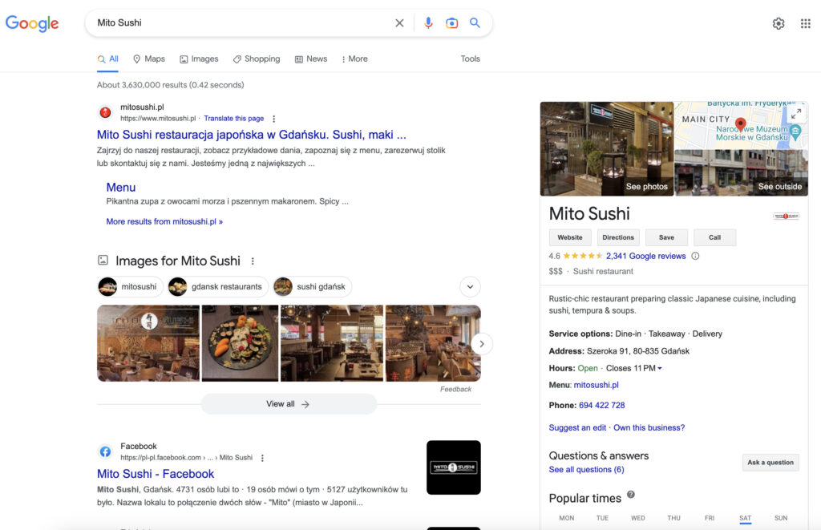
Task: Open Google Lens image search
Action: pyautogui.click(x=451, y=23)
